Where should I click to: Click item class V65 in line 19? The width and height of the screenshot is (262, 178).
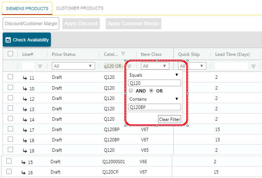point(145,150)
